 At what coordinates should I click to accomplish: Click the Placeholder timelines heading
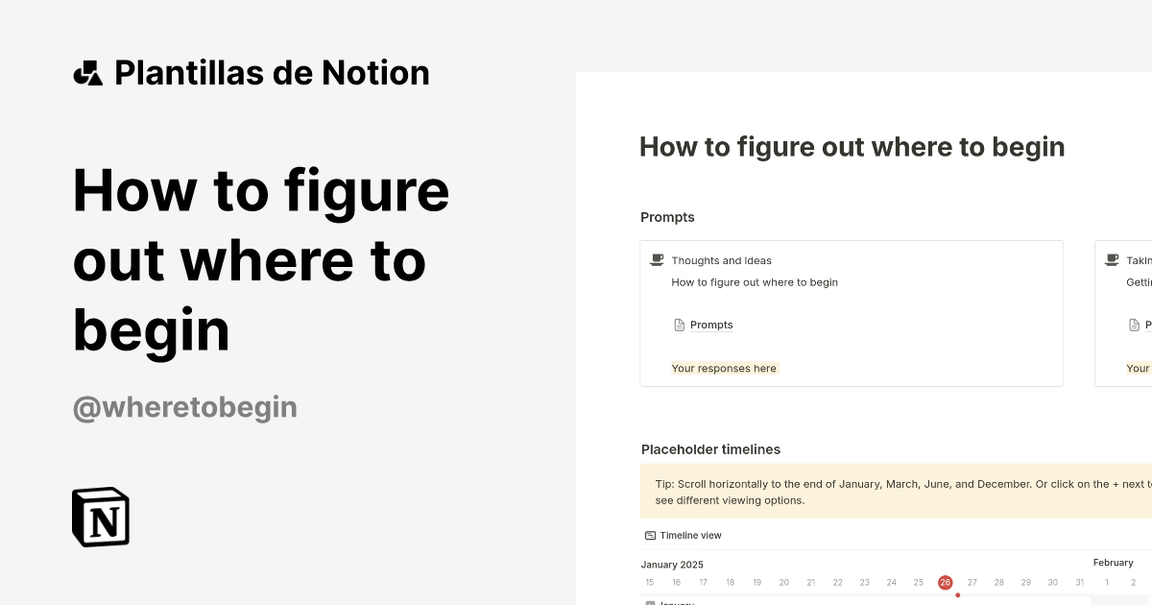710,449
